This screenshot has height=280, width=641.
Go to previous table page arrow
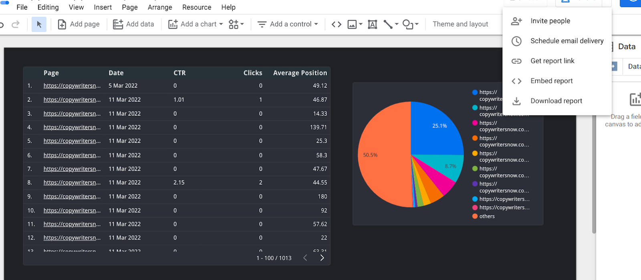click(x=305, y=258)
